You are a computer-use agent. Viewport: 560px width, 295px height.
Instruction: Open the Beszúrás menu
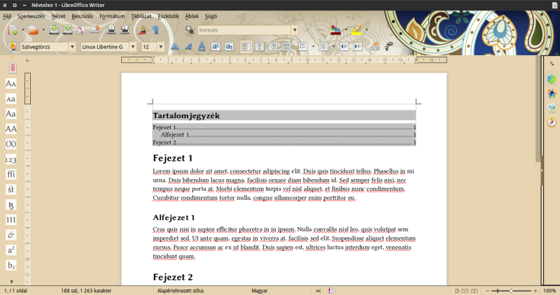click(82, 16)
